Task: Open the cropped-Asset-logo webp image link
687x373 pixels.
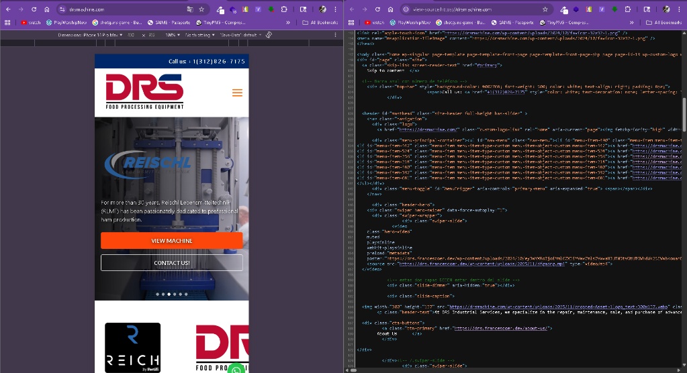Action: (559, 307)
